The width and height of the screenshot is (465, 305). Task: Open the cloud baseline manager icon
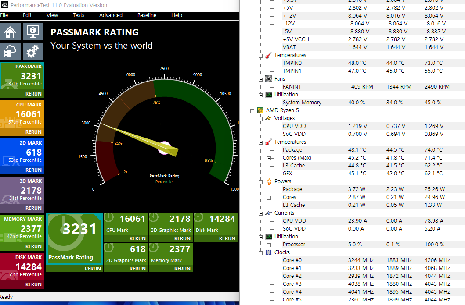pyautogui.click(x=10, y=51)
